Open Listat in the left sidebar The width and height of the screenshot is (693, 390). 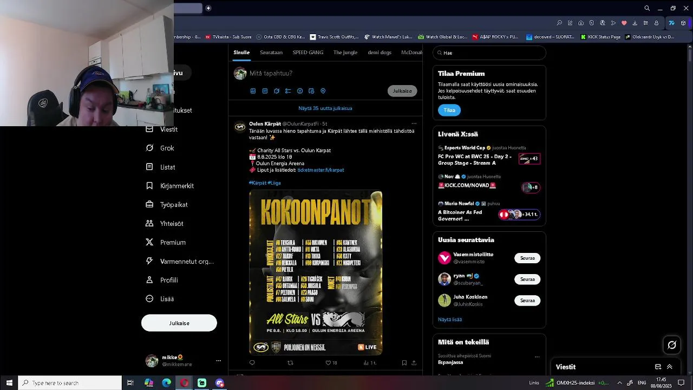click(x=161, y=167)
